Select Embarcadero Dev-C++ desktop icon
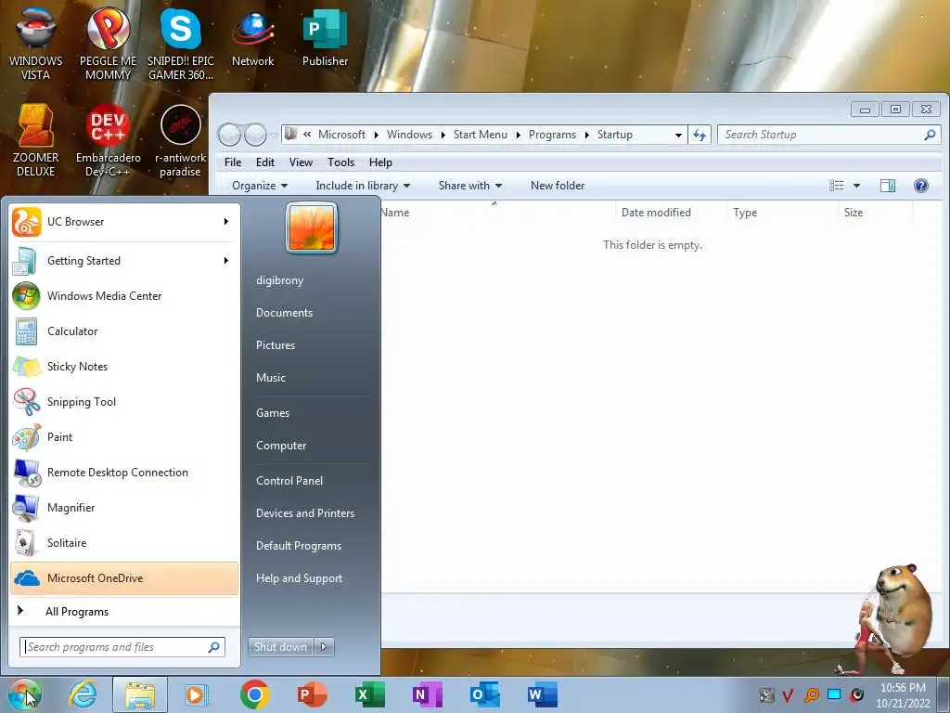The width and height of the screenshot is (950, 713). [x=108, y=140]
